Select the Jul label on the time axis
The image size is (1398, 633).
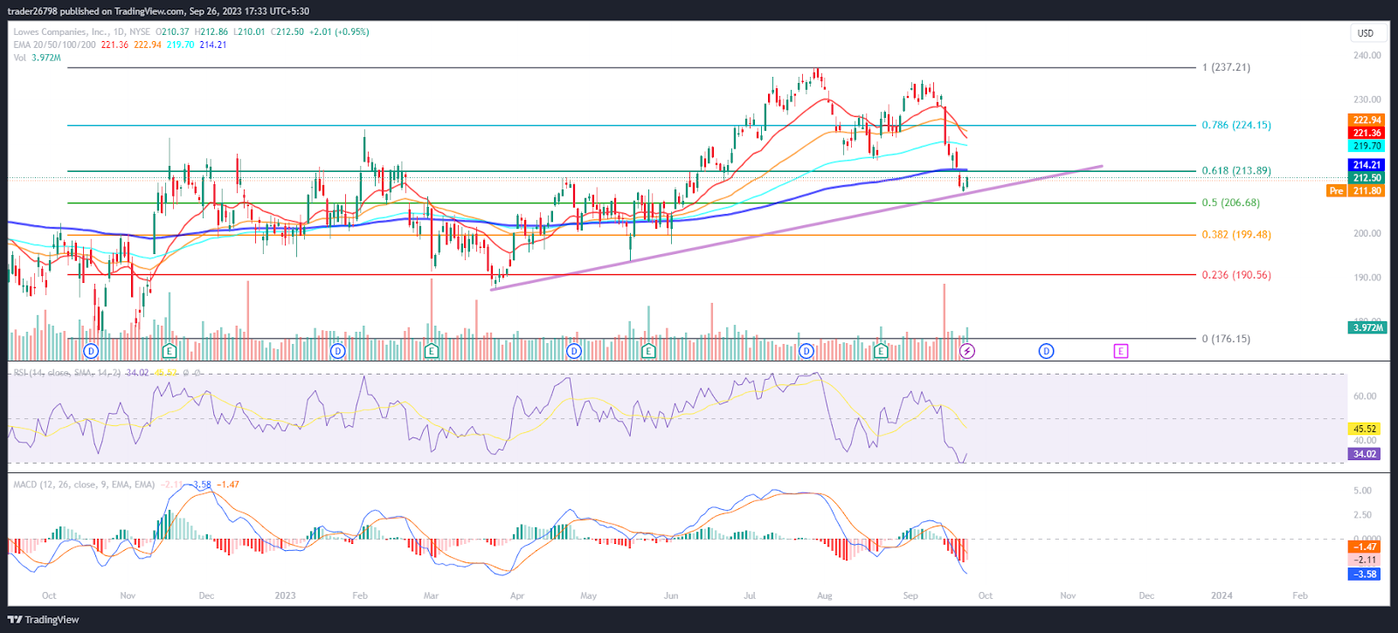coord(750,596)
